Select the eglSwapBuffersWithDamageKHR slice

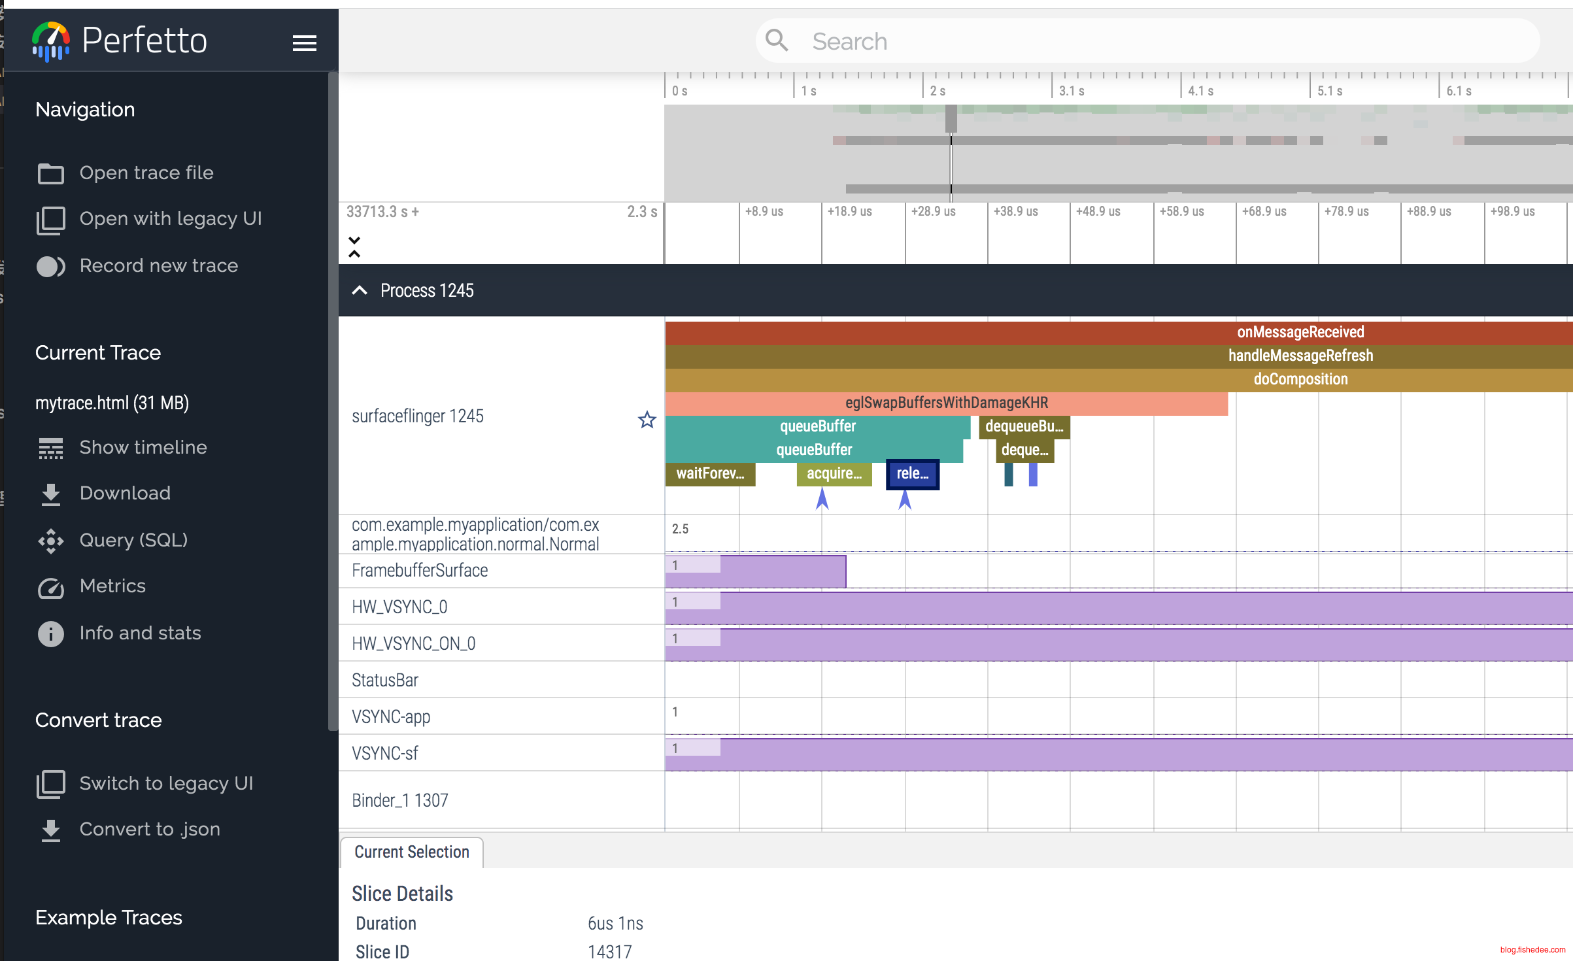click(946, 403)
